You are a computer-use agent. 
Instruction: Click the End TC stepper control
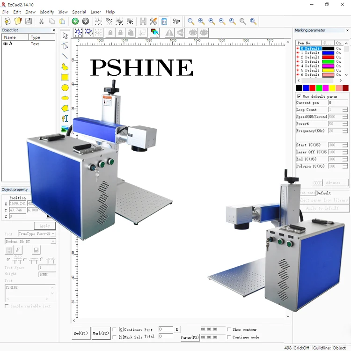tap(345, 159)
